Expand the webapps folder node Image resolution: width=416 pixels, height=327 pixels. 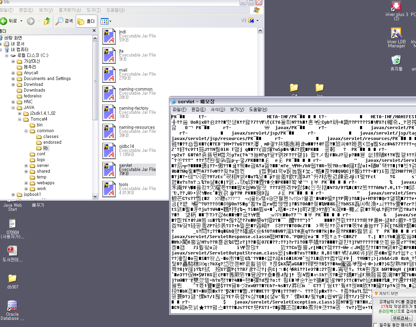click(26, 183)
